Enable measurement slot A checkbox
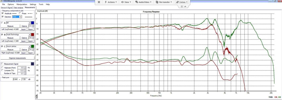The height and width of the screenshot is (100, 282). coord(2,23)
